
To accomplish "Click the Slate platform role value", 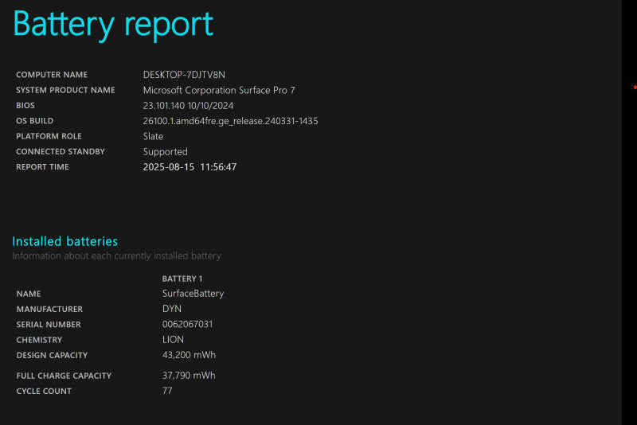I will 153,136.
